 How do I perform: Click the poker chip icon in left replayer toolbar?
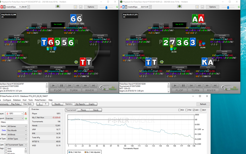pos(58,6)
